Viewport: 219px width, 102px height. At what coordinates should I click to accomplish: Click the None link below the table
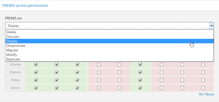[x=210, y=94]
